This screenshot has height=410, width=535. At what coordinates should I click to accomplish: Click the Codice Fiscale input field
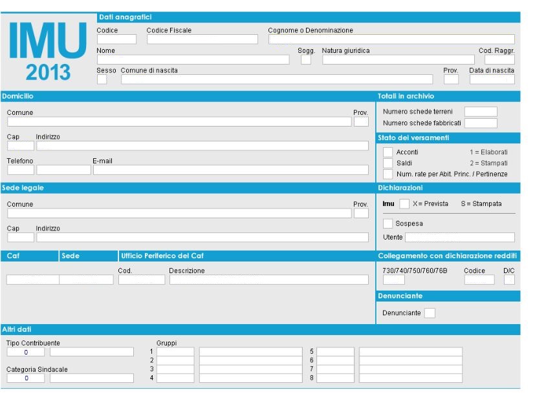point(202,39)
